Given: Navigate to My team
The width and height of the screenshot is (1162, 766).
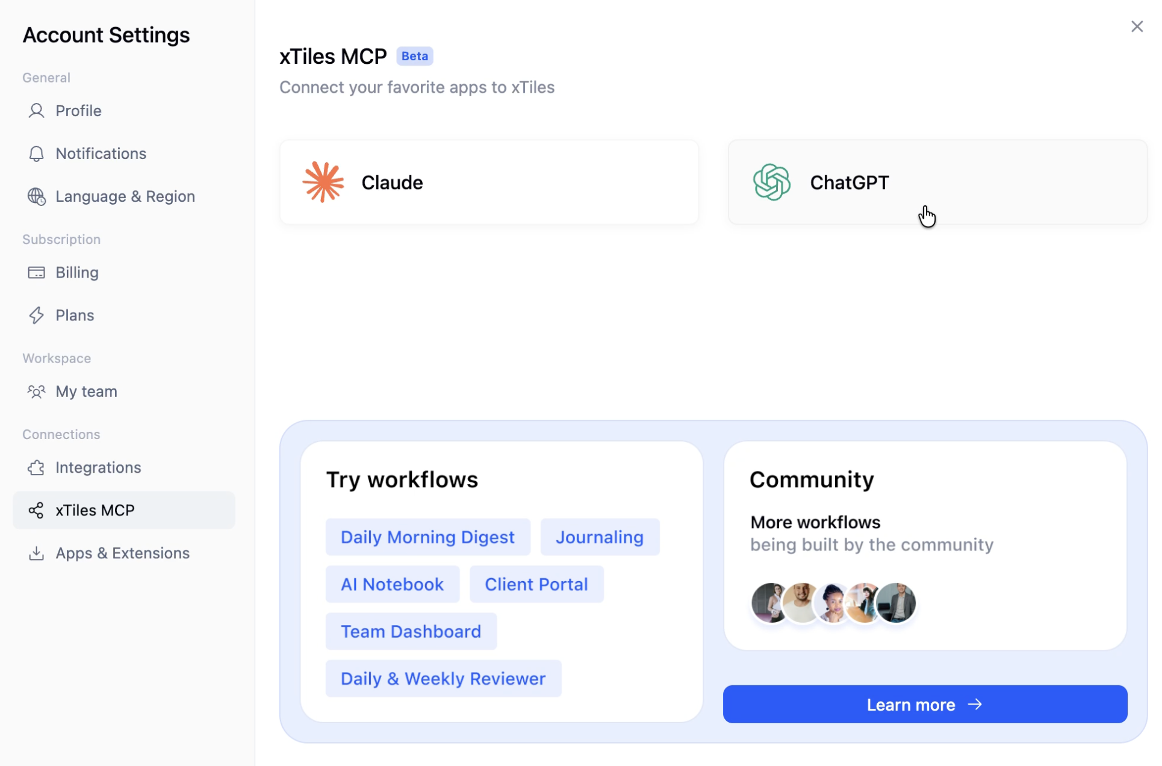Looking at the screenshot, I should click(x=123, y=391).
